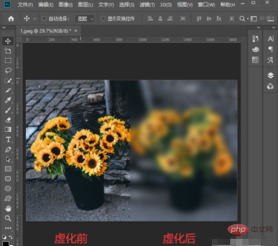Select the Quick Selection tool
278x246 pixels.
coord(8,80)
